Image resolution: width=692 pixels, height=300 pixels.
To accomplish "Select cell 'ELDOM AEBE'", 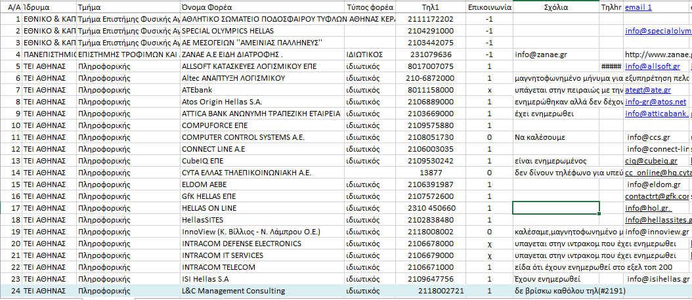I will coord(263,184).
